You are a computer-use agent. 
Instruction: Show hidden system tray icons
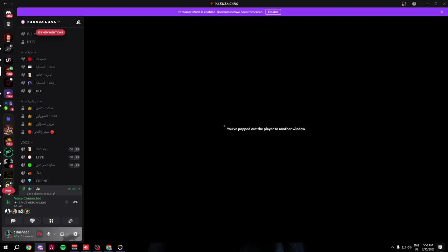coord(392,247)
